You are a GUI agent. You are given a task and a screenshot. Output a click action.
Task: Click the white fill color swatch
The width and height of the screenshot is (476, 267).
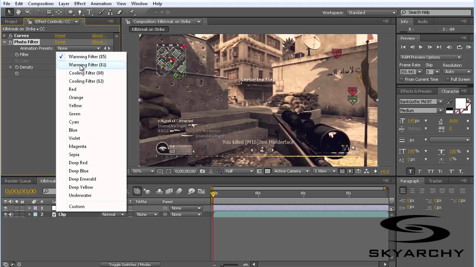[460, 103]
